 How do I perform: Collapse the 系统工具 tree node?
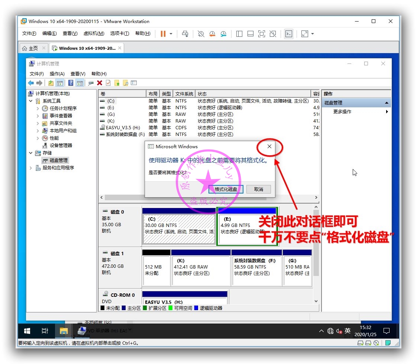point(31,101)
